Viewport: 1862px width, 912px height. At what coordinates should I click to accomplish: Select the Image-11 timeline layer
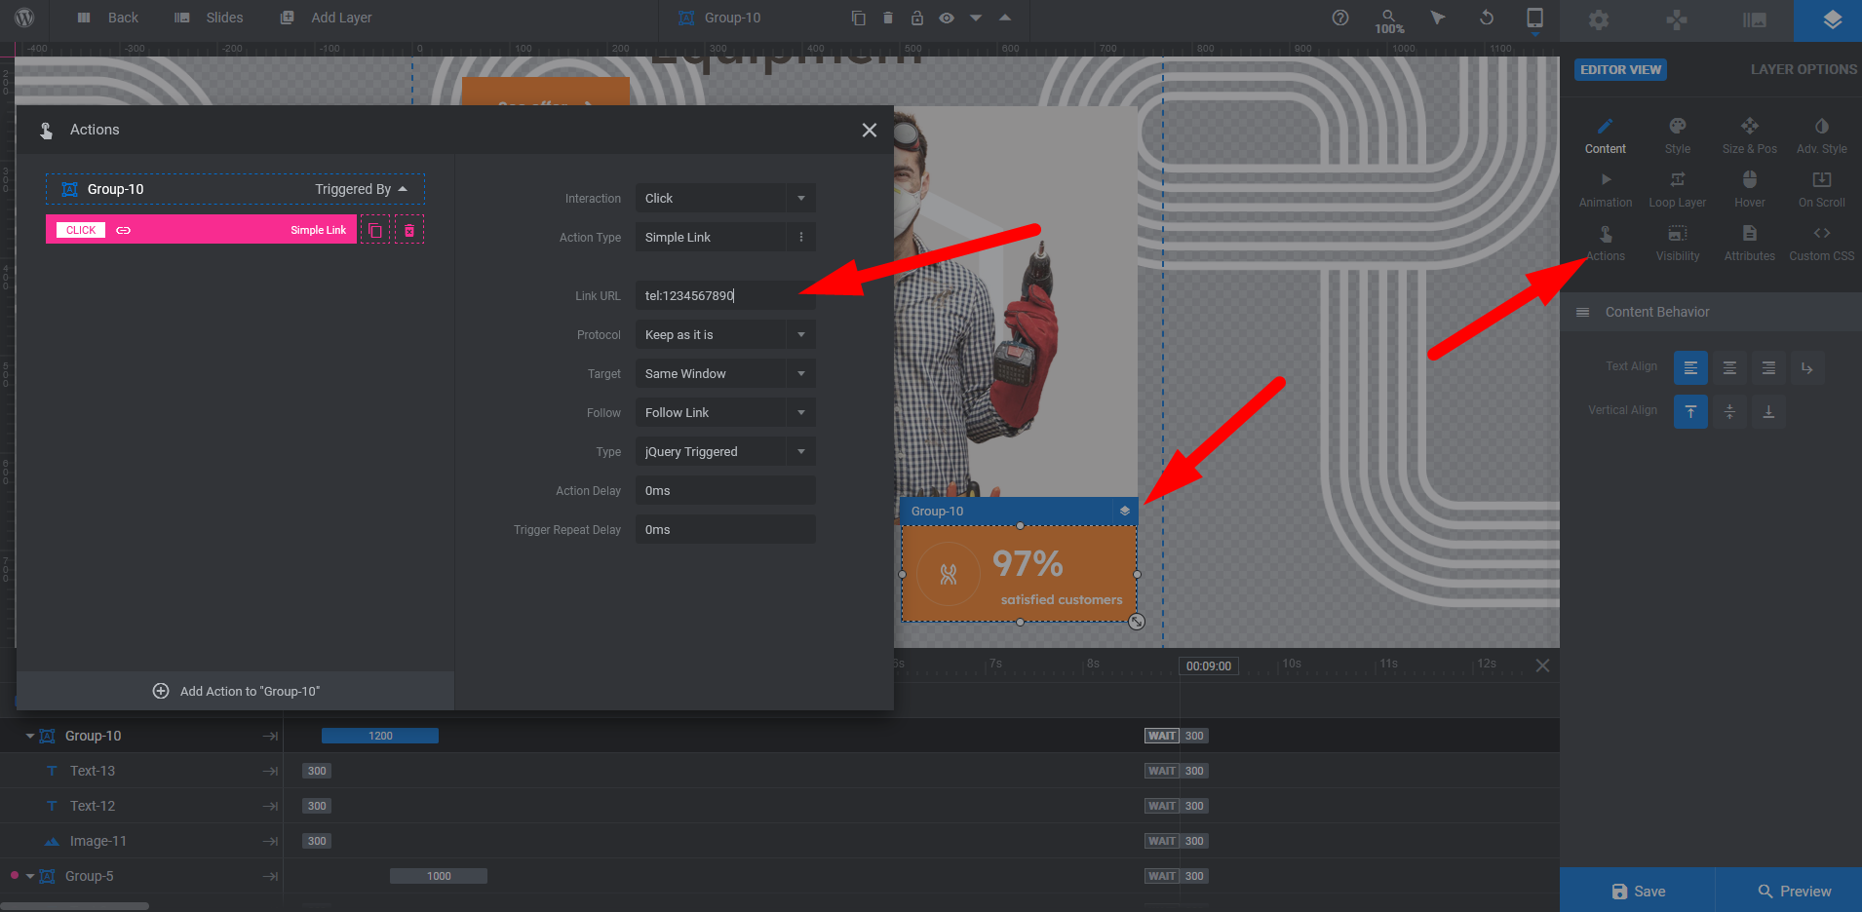point(97,841)
